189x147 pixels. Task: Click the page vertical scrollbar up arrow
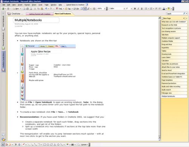[x=160, y=18]
